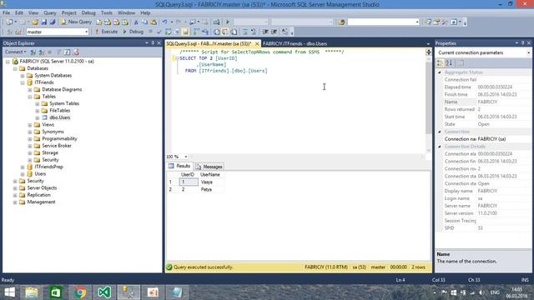
Task: Open a file with the Open File icon
Action: [x=35, y=22]
